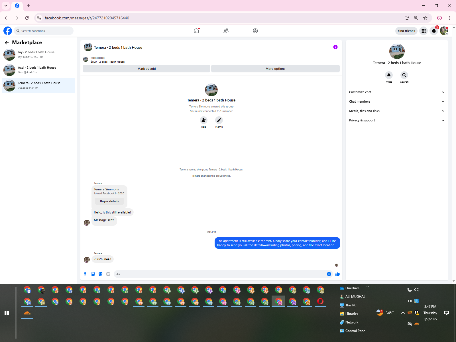Open Network from the taskbar toolbar
This screenshot has width=456, height=342.
coord(349,322)
